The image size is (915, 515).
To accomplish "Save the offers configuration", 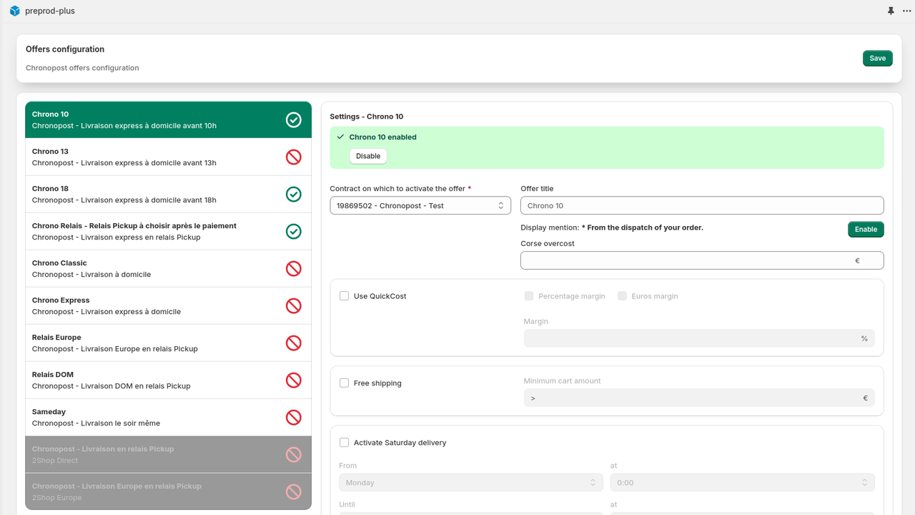I will [x=878, y=59].
